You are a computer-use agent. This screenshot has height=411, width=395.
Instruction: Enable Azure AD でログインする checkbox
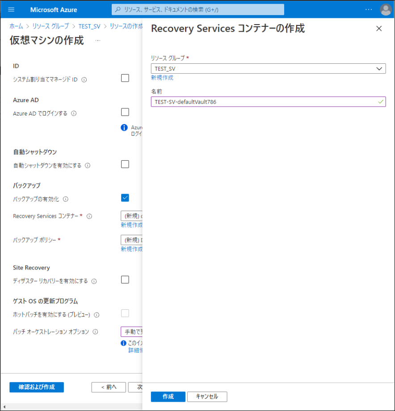pos(125,112)
